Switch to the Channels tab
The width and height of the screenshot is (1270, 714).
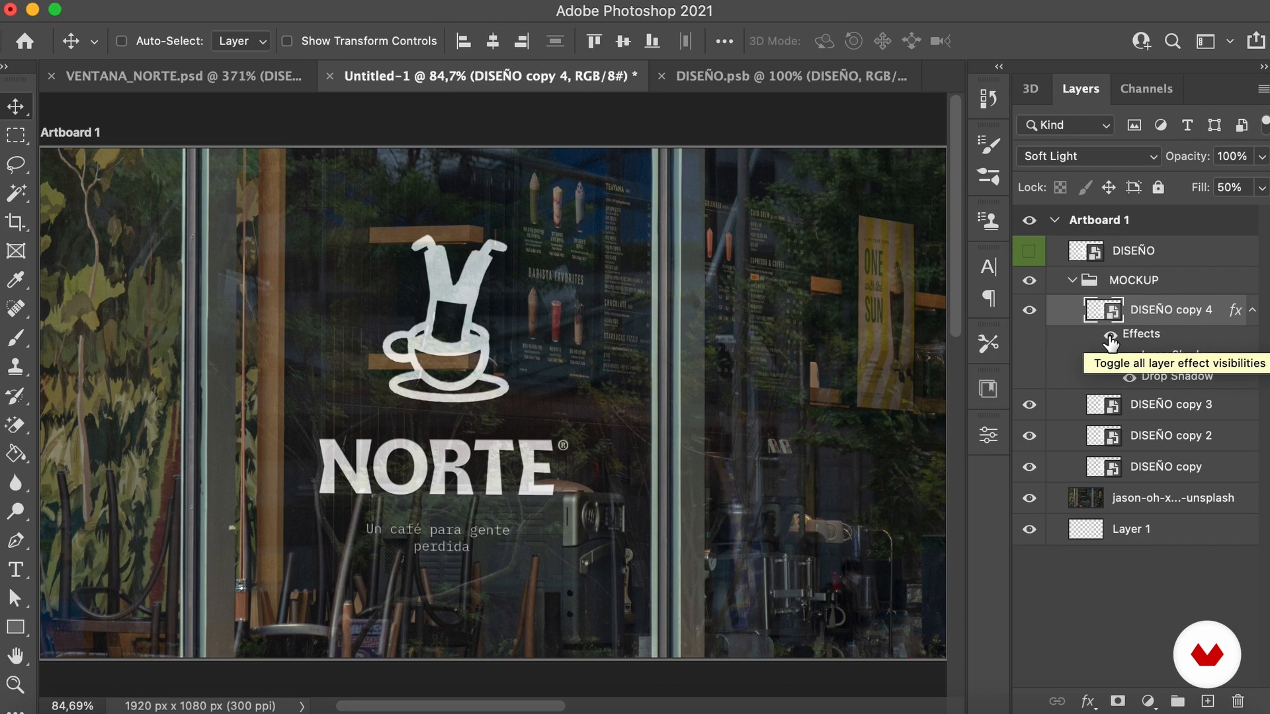tap(1146, 89)
